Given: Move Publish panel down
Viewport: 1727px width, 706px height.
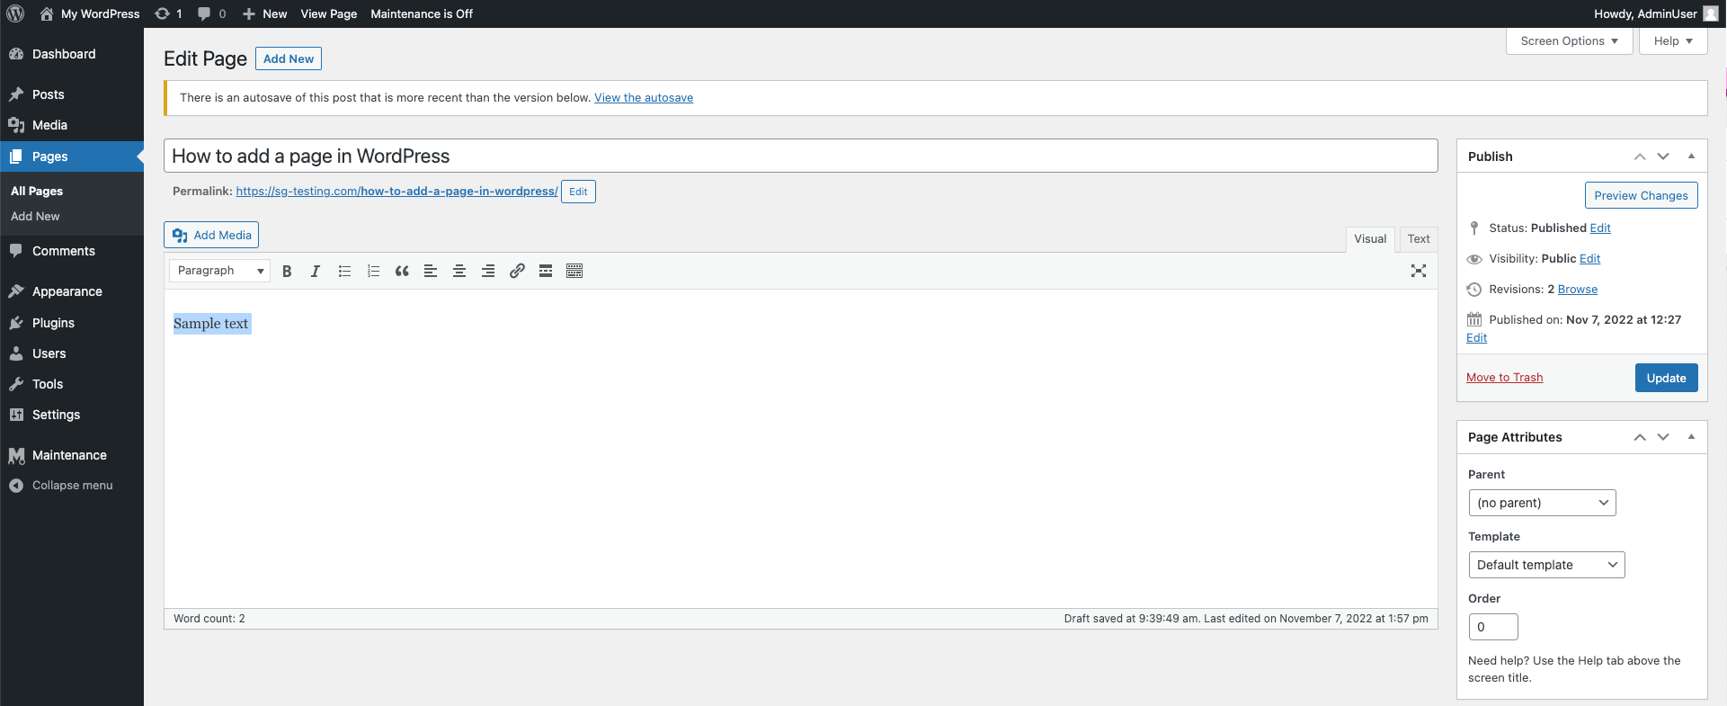Looking at the screenshot, I should [x=1663, y=156].
